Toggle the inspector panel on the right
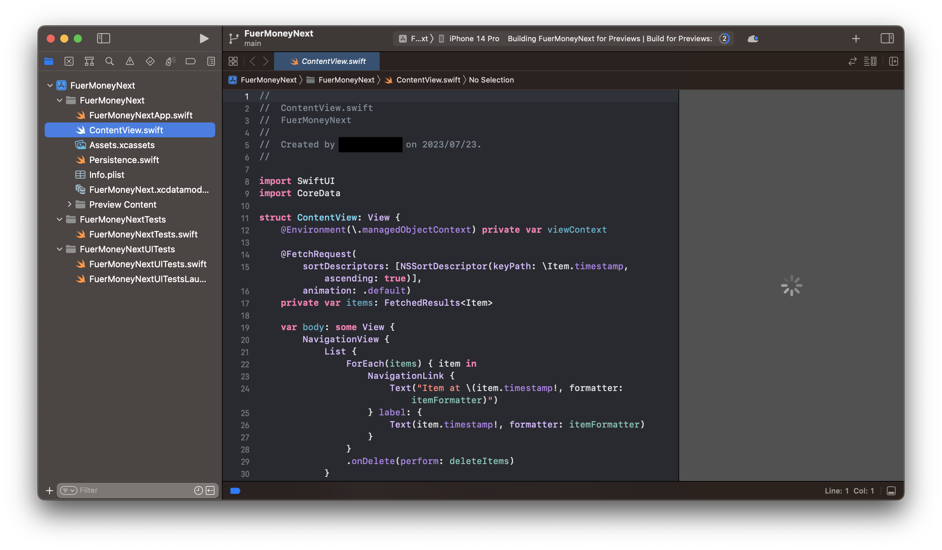This screenshot has width=942, height=550. point(888,39)
